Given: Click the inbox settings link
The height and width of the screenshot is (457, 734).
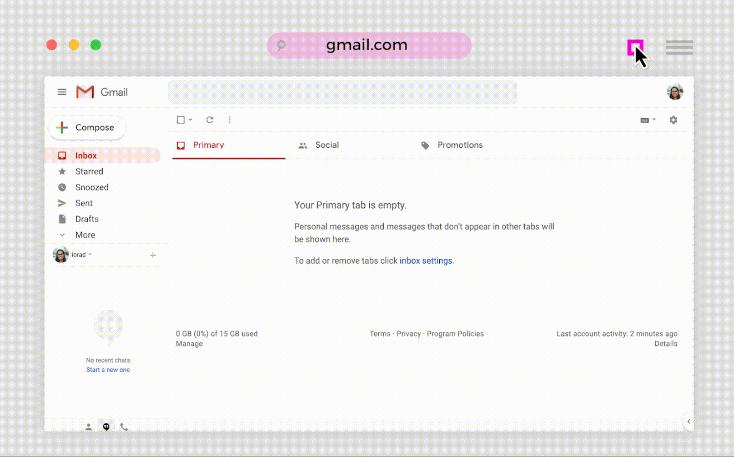Looking at the screenshot, I should click(426, 261).
